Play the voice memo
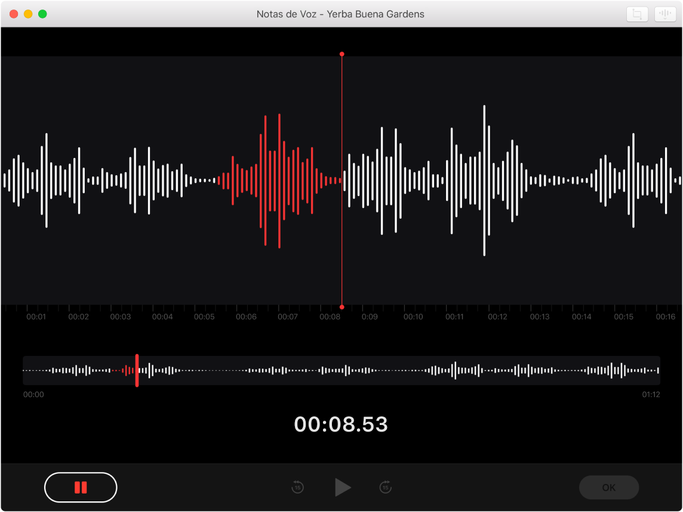The image size is (683, 512). pos(342,488)
